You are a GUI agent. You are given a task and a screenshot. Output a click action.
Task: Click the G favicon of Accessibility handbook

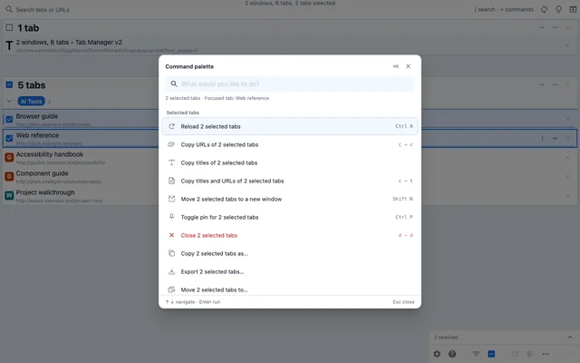[x=9, y=157]
